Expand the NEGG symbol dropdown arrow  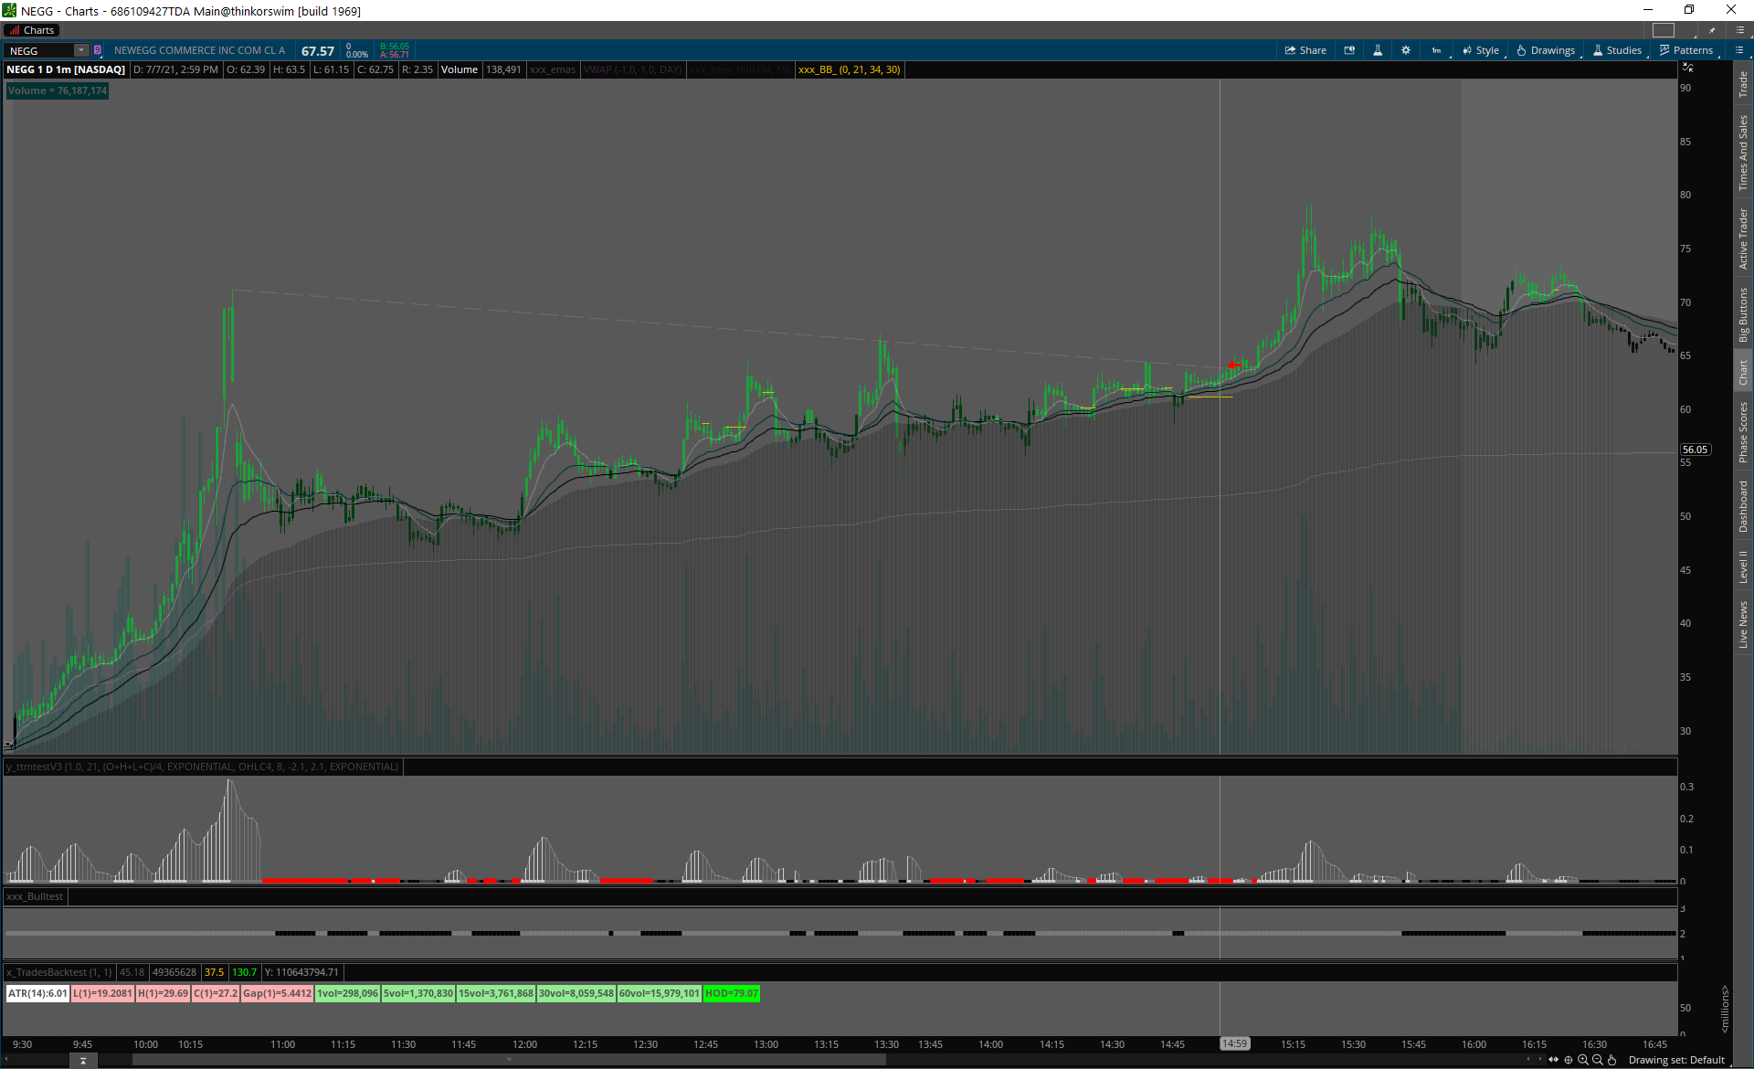click(81, 50)
